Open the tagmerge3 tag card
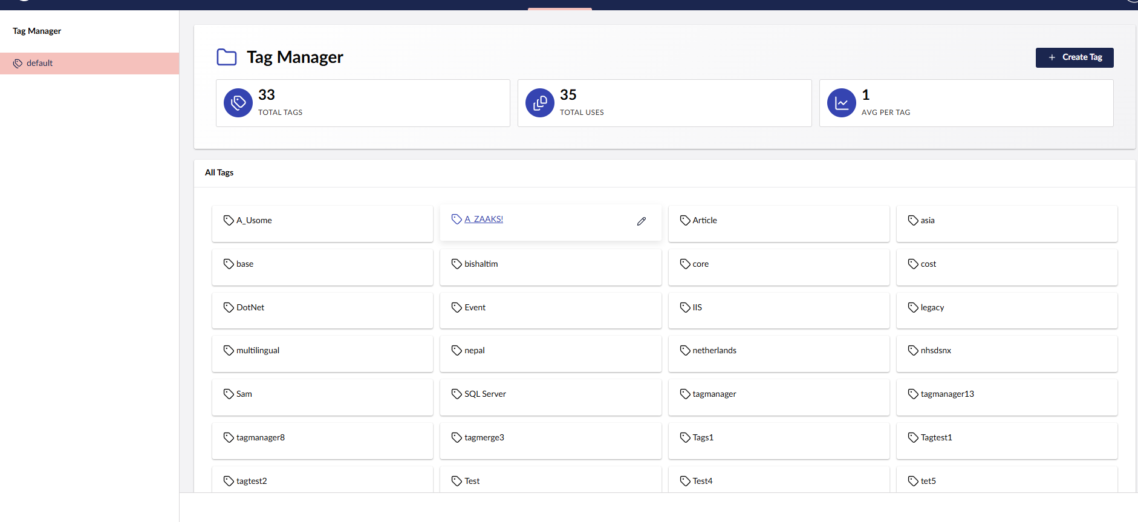 click(550, 440)
